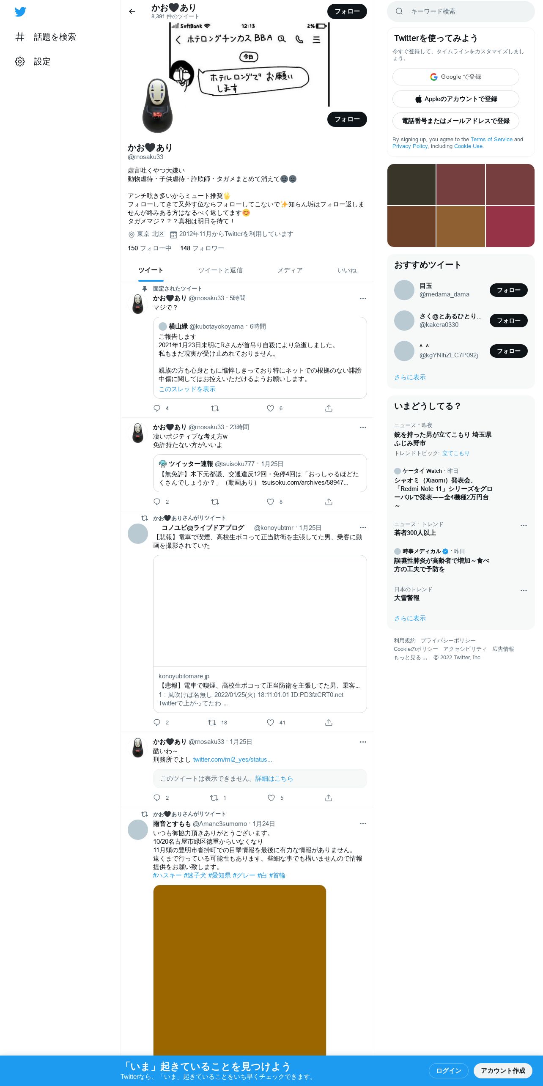The image size is (543, 1086).
Task: Click 詳細はこちら link
Action: (274, 779)
